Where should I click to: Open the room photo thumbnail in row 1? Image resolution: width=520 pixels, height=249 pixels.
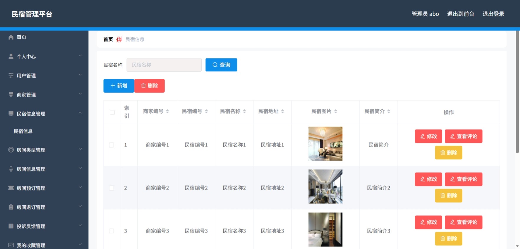(x=325, y=144)
